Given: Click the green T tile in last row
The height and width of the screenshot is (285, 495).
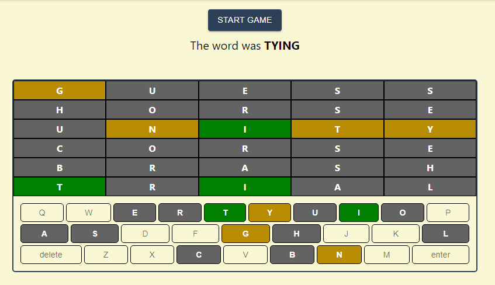Looking at the screenshot, I should (60, 187).
